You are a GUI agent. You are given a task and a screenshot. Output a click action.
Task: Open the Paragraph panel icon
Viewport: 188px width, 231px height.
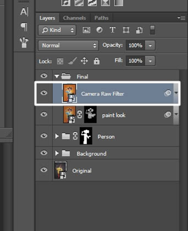point(24,27)
